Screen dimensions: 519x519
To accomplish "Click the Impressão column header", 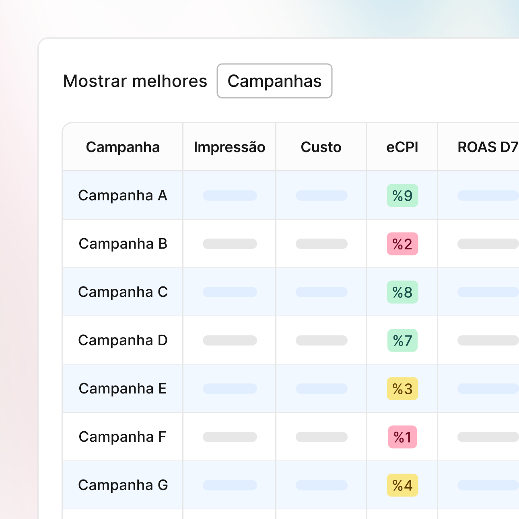I will point(229,147).
